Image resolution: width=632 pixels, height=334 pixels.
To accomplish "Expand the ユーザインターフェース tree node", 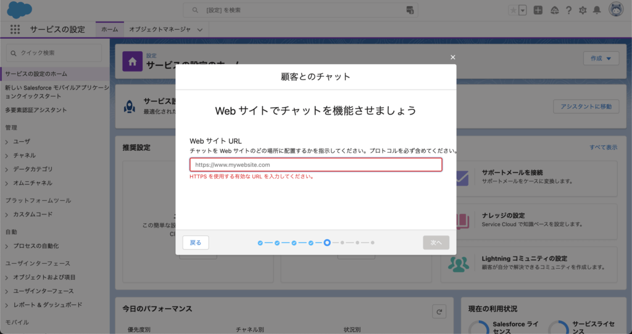I will coord(7,291).
